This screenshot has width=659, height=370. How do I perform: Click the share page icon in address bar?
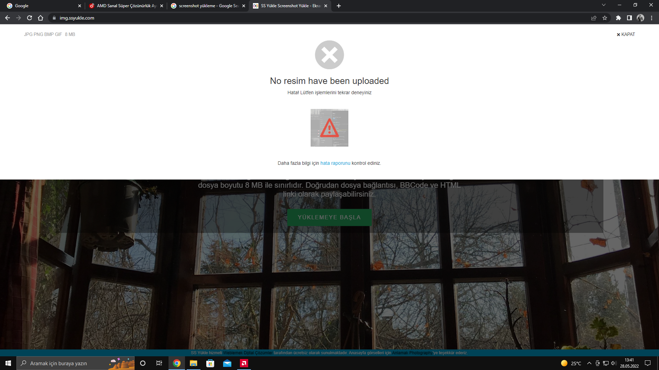[594, 18]
